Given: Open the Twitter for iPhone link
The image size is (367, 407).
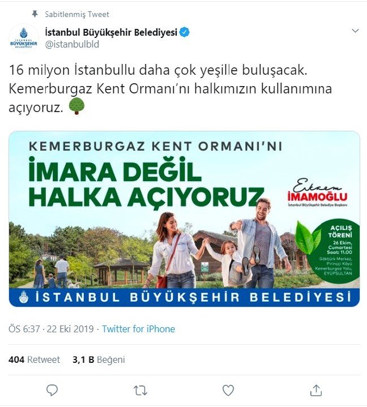Looking at the screenshot, I should coord(138,329).
